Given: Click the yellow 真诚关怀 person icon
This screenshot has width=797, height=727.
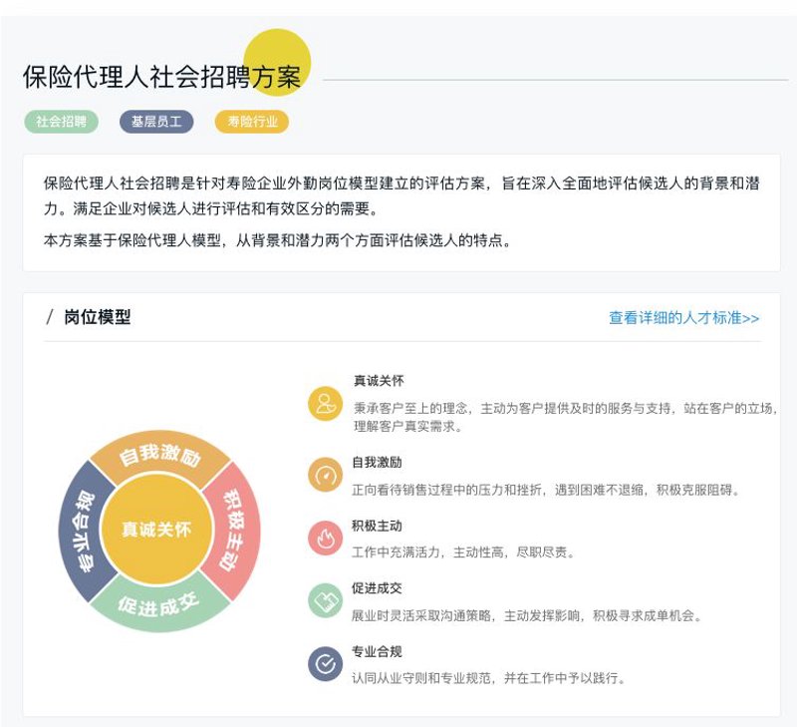Looking at the screenshot, I should pos(326,404).
